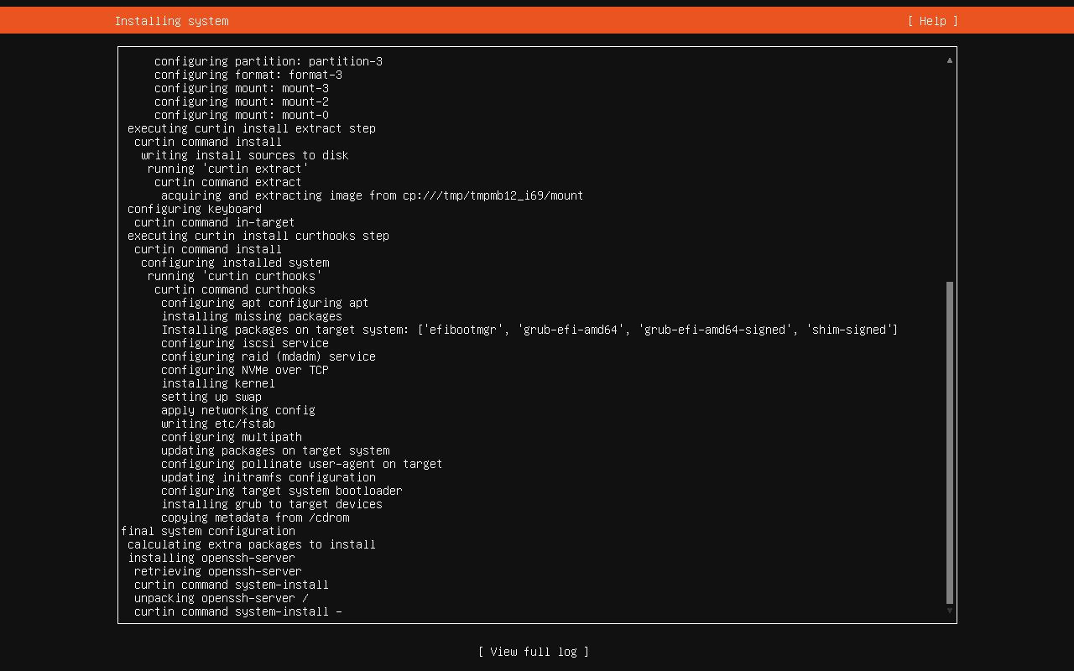Click the "installing kernel" log entry

(218, 383)
